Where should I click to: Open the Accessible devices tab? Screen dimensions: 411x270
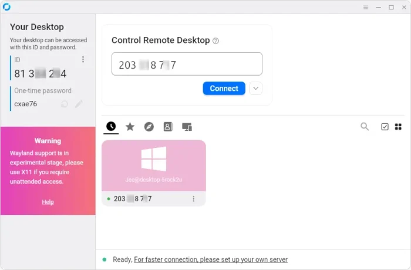click(x=187, y=126)
